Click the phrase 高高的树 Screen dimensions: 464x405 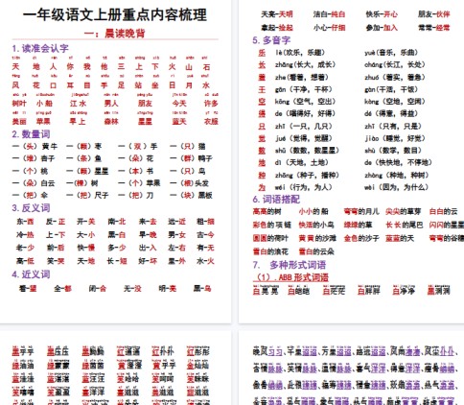click(267, 211)
